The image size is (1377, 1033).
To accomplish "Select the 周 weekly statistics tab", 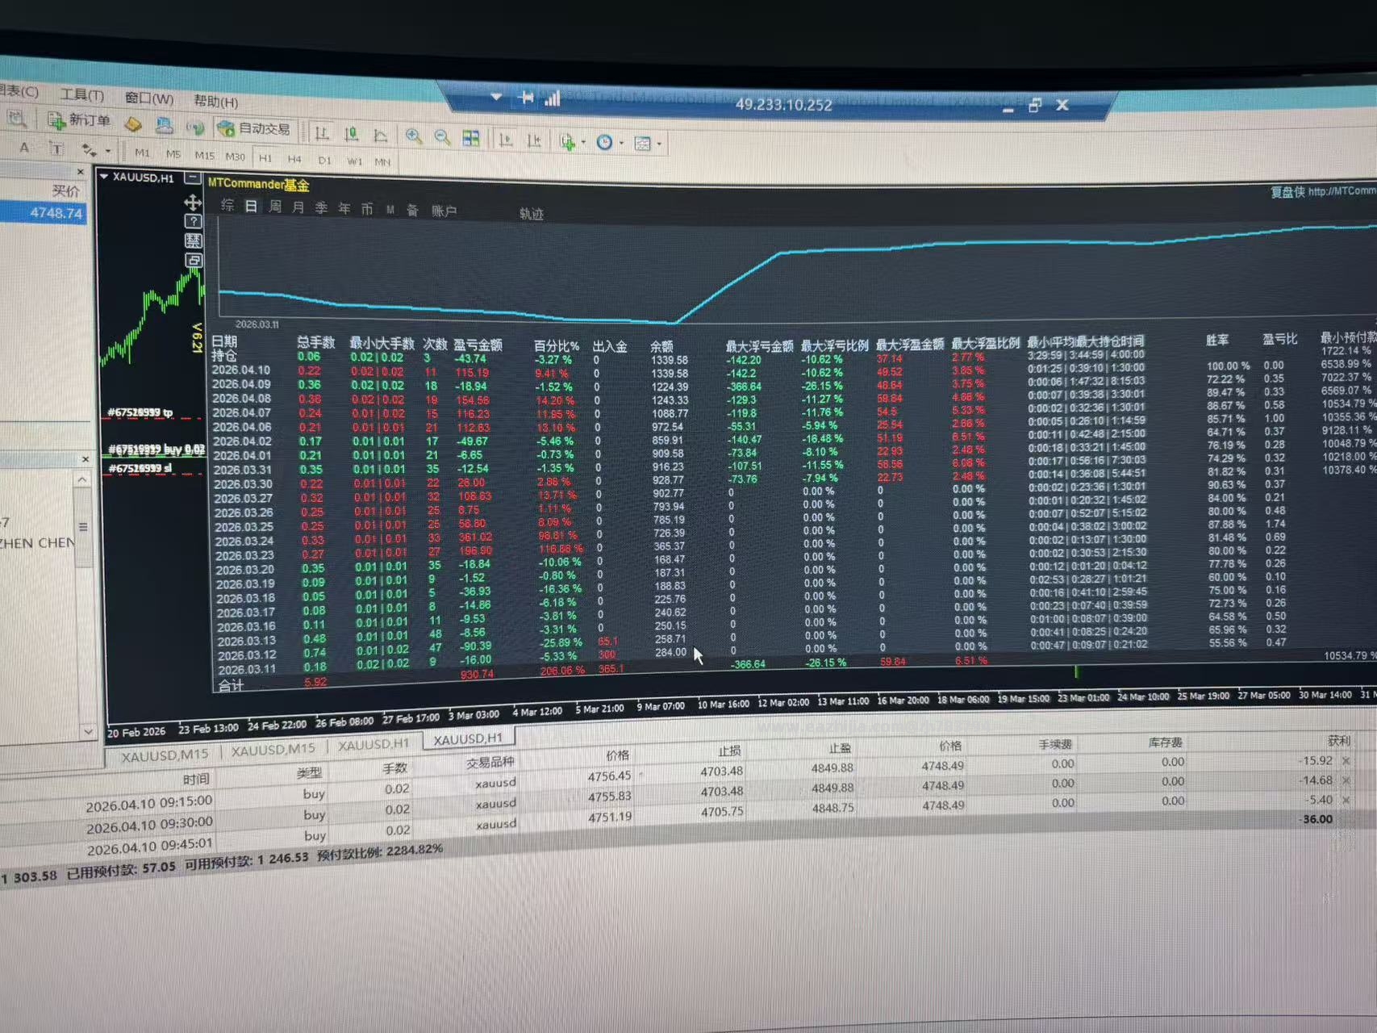I will [275, 207].
